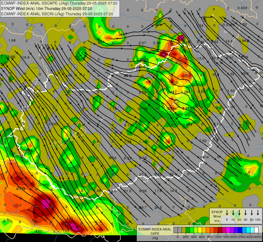263x242 pixels.
Task: Click the 3.32 CIN value on map
Action: [230, 74]
